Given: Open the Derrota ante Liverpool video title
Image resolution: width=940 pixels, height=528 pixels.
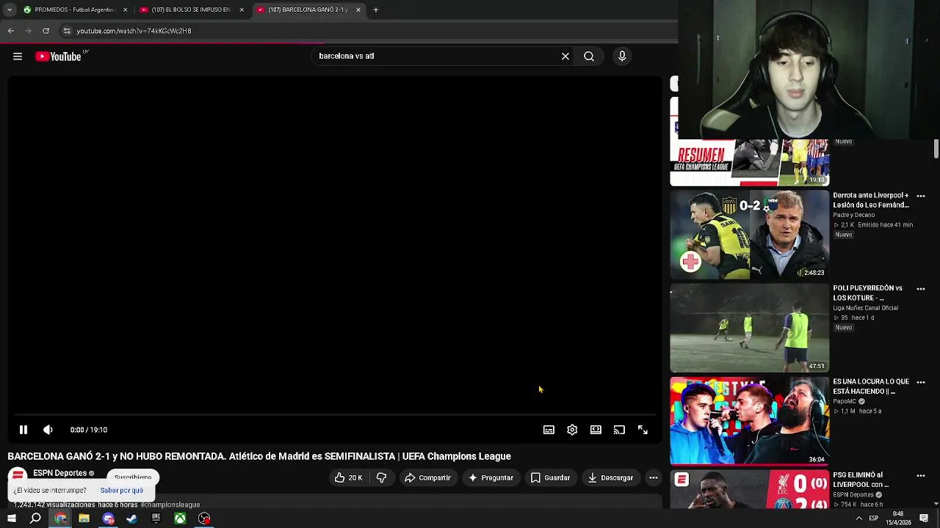Looking at the screenshot, I should tap(871, 200).
